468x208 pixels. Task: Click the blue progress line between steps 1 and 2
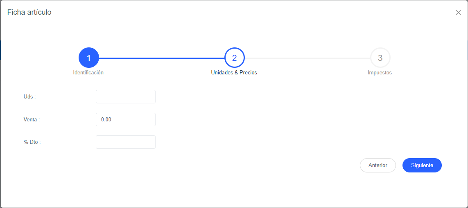point(161,58)
